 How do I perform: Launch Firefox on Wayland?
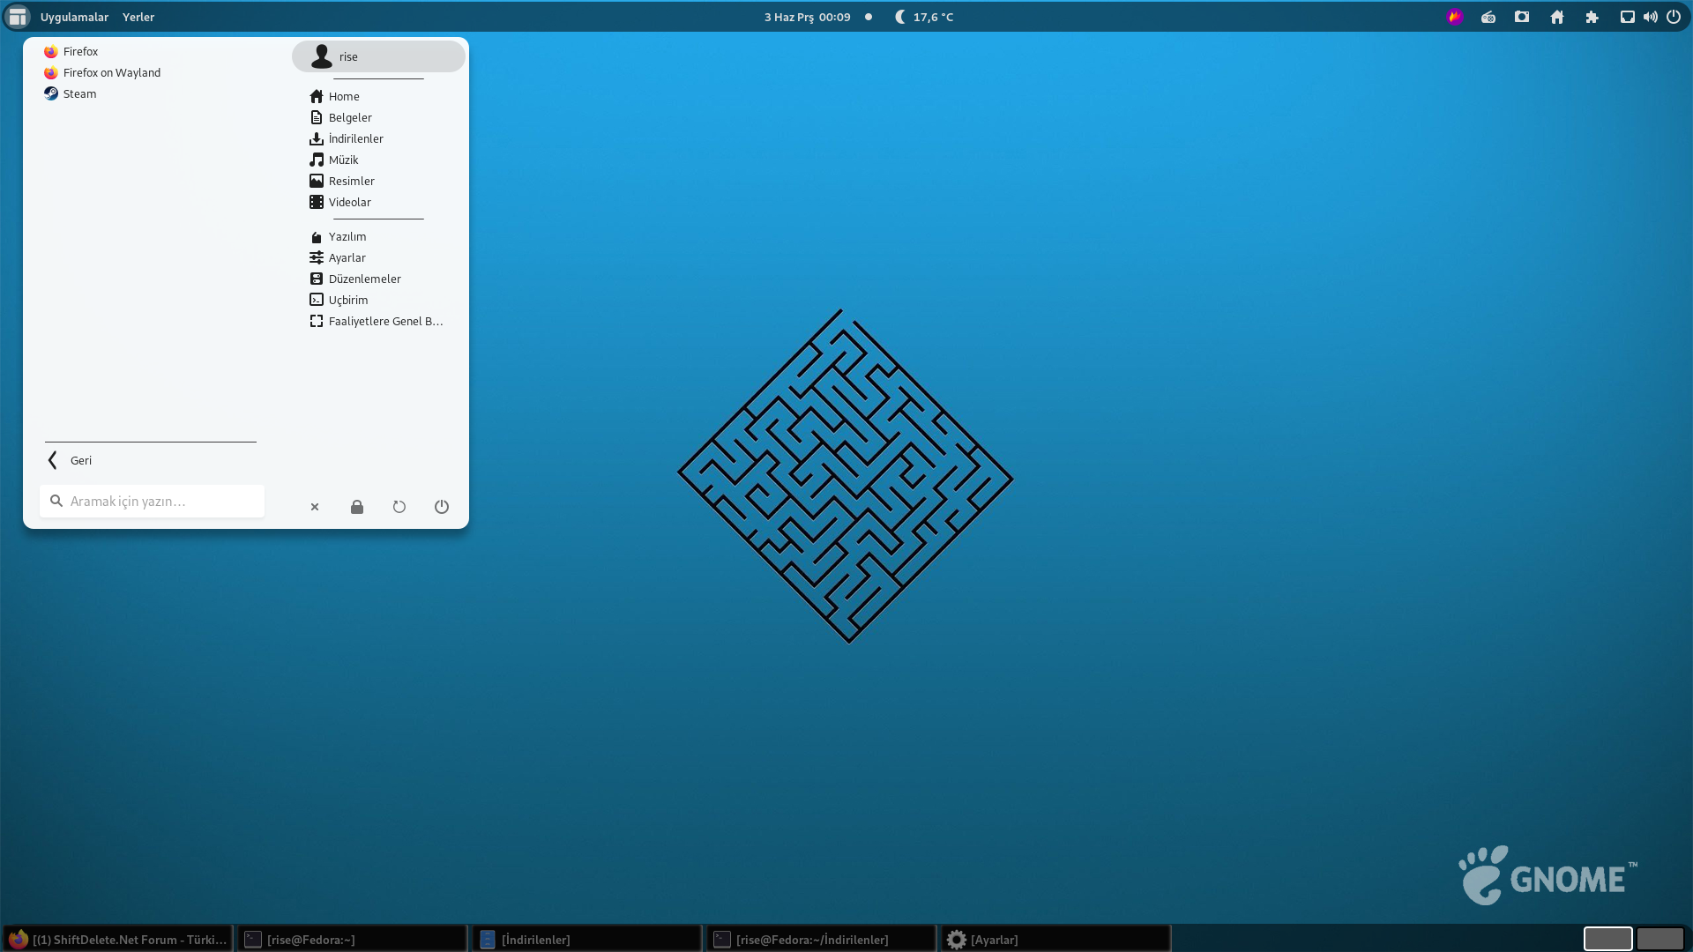[150, 72]
